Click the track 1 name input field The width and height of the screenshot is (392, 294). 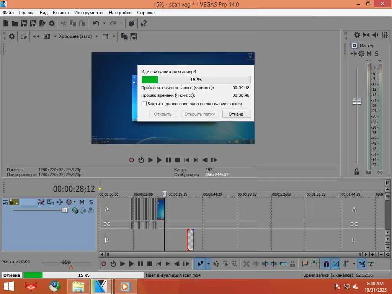coord(28,202)
